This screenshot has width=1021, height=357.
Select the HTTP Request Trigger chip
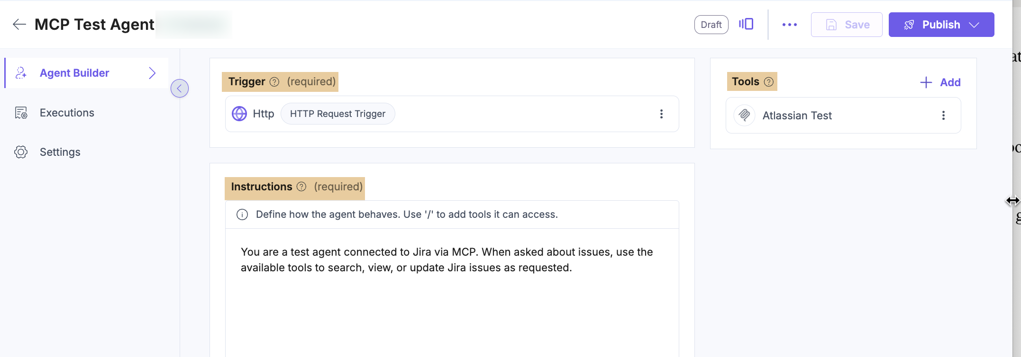(337, 114)
